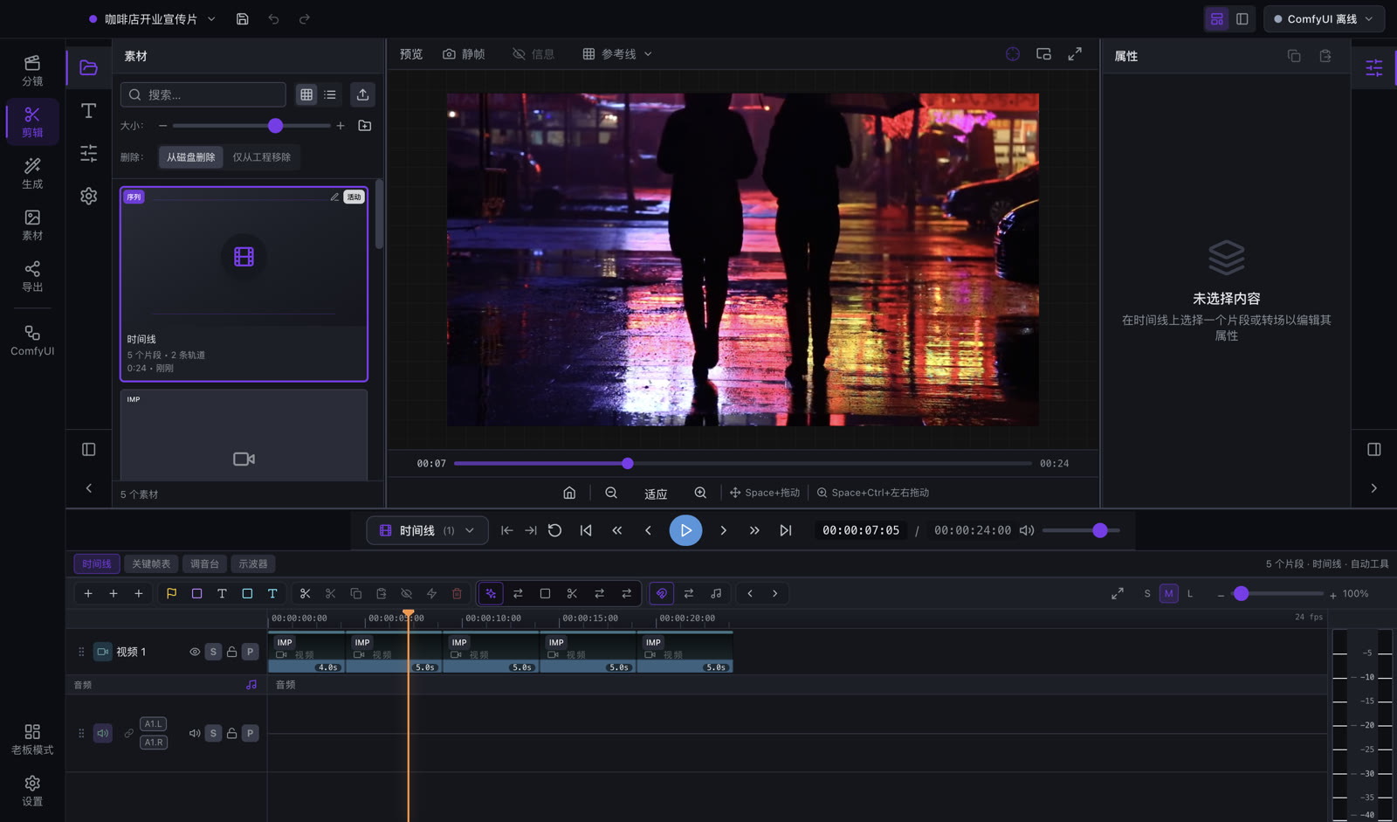Viewport: 1397px width, 822px height.
Task: Switch to the 调音台 mixer tab
Action: 204,563
